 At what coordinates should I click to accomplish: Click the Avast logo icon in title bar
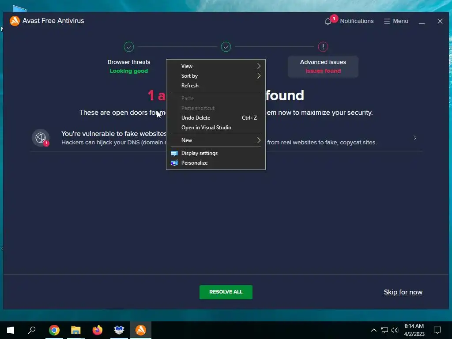tap(15, 21)
